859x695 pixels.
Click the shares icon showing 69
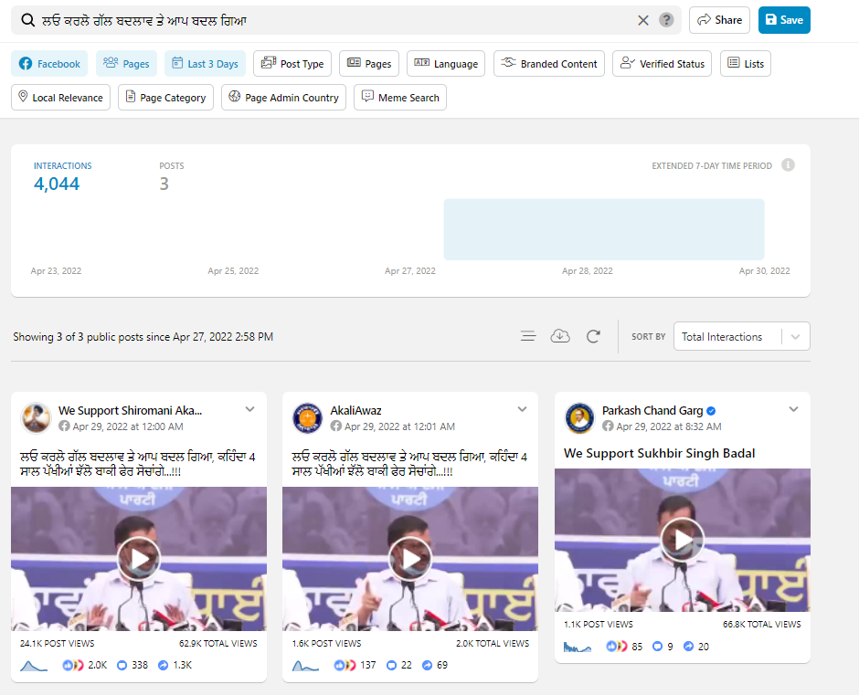pos(428,666)
